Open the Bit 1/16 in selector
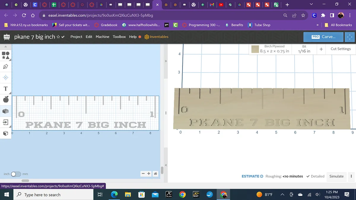The height and width of the screenshot is (200, 356). (304, 49)
